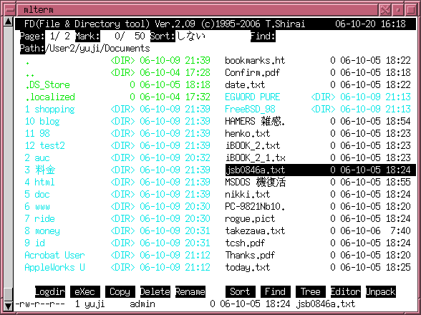Viewport: 421px width, 315px height.
Task: Click the highlighted jsb0846a.txt file row
Action: pyautogui.click(x=320, y=170)
